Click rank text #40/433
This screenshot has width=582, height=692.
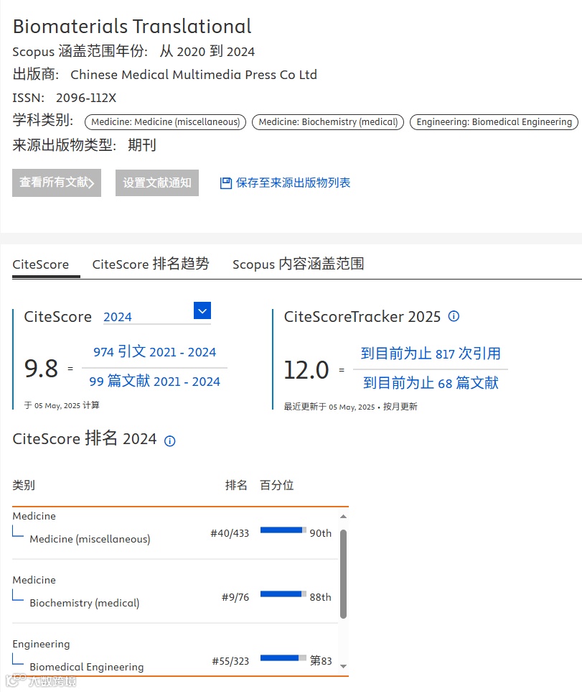tap(230, 533)
